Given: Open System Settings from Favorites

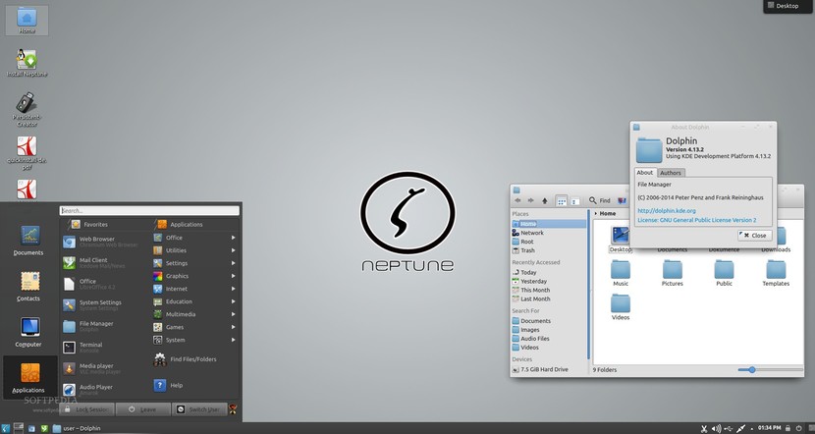Looking at the screenshot, I should pos(105,305).
